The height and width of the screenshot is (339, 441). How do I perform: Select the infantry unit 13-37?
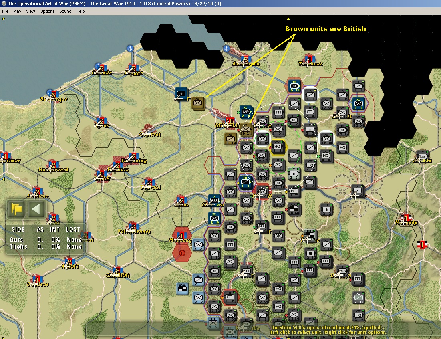(262, 174)
